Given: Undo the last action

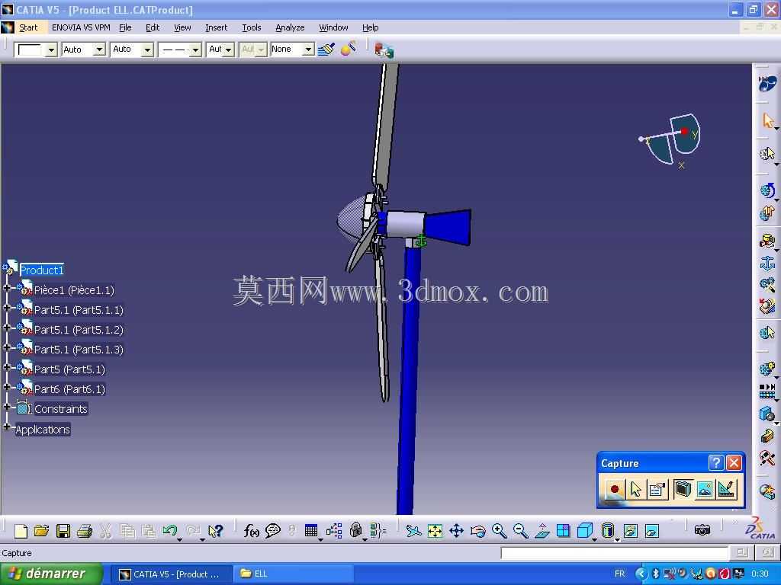Looking at the screenshot, I should (x=170, y=531).
